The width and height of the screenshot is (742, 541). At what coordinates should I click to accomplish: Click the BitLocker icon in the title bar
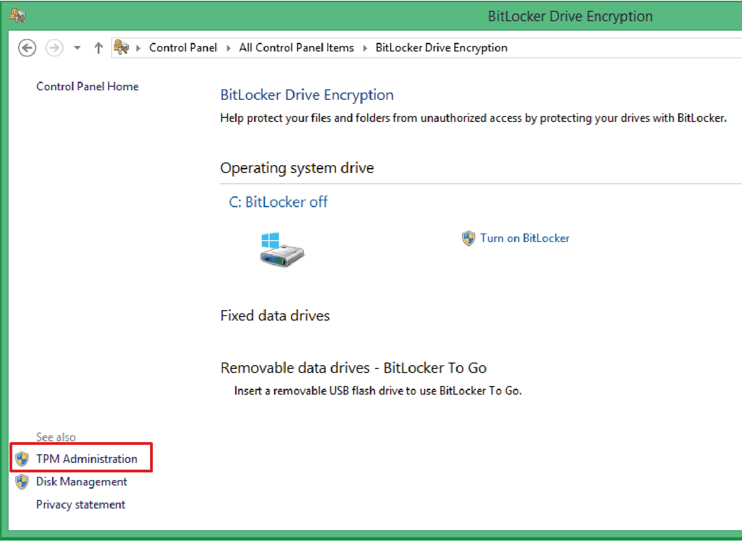pos(18,16)
